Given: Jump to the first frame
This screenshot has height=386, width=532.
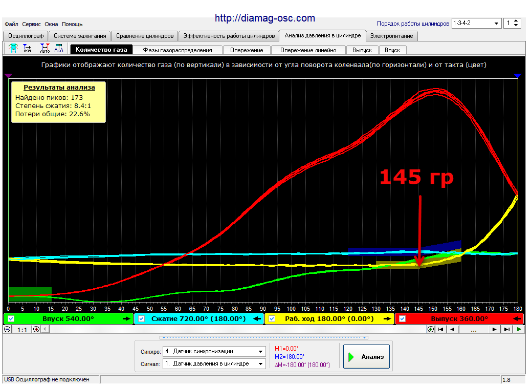Looking at the screenshot, I should [440, 329].
